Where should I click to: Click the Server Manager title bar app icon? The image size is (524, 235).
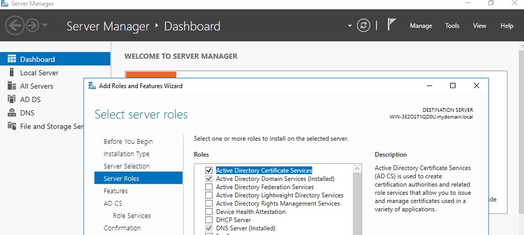(5, 4)
